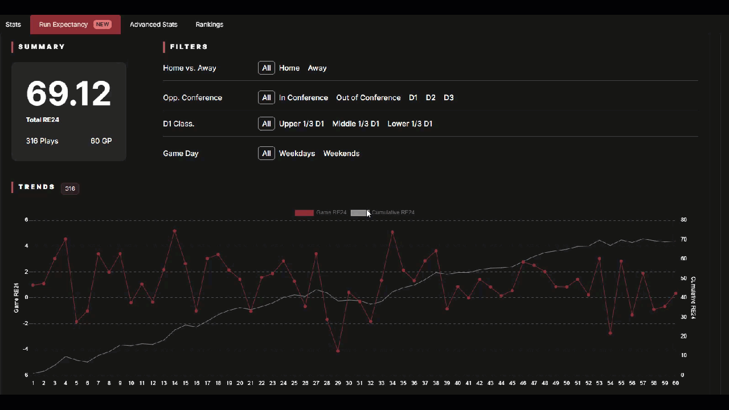Click the Game RE24 data point for game 29
Image resolution: width=729 pixels, height=410 pixels.
click(x=338, y=351)
